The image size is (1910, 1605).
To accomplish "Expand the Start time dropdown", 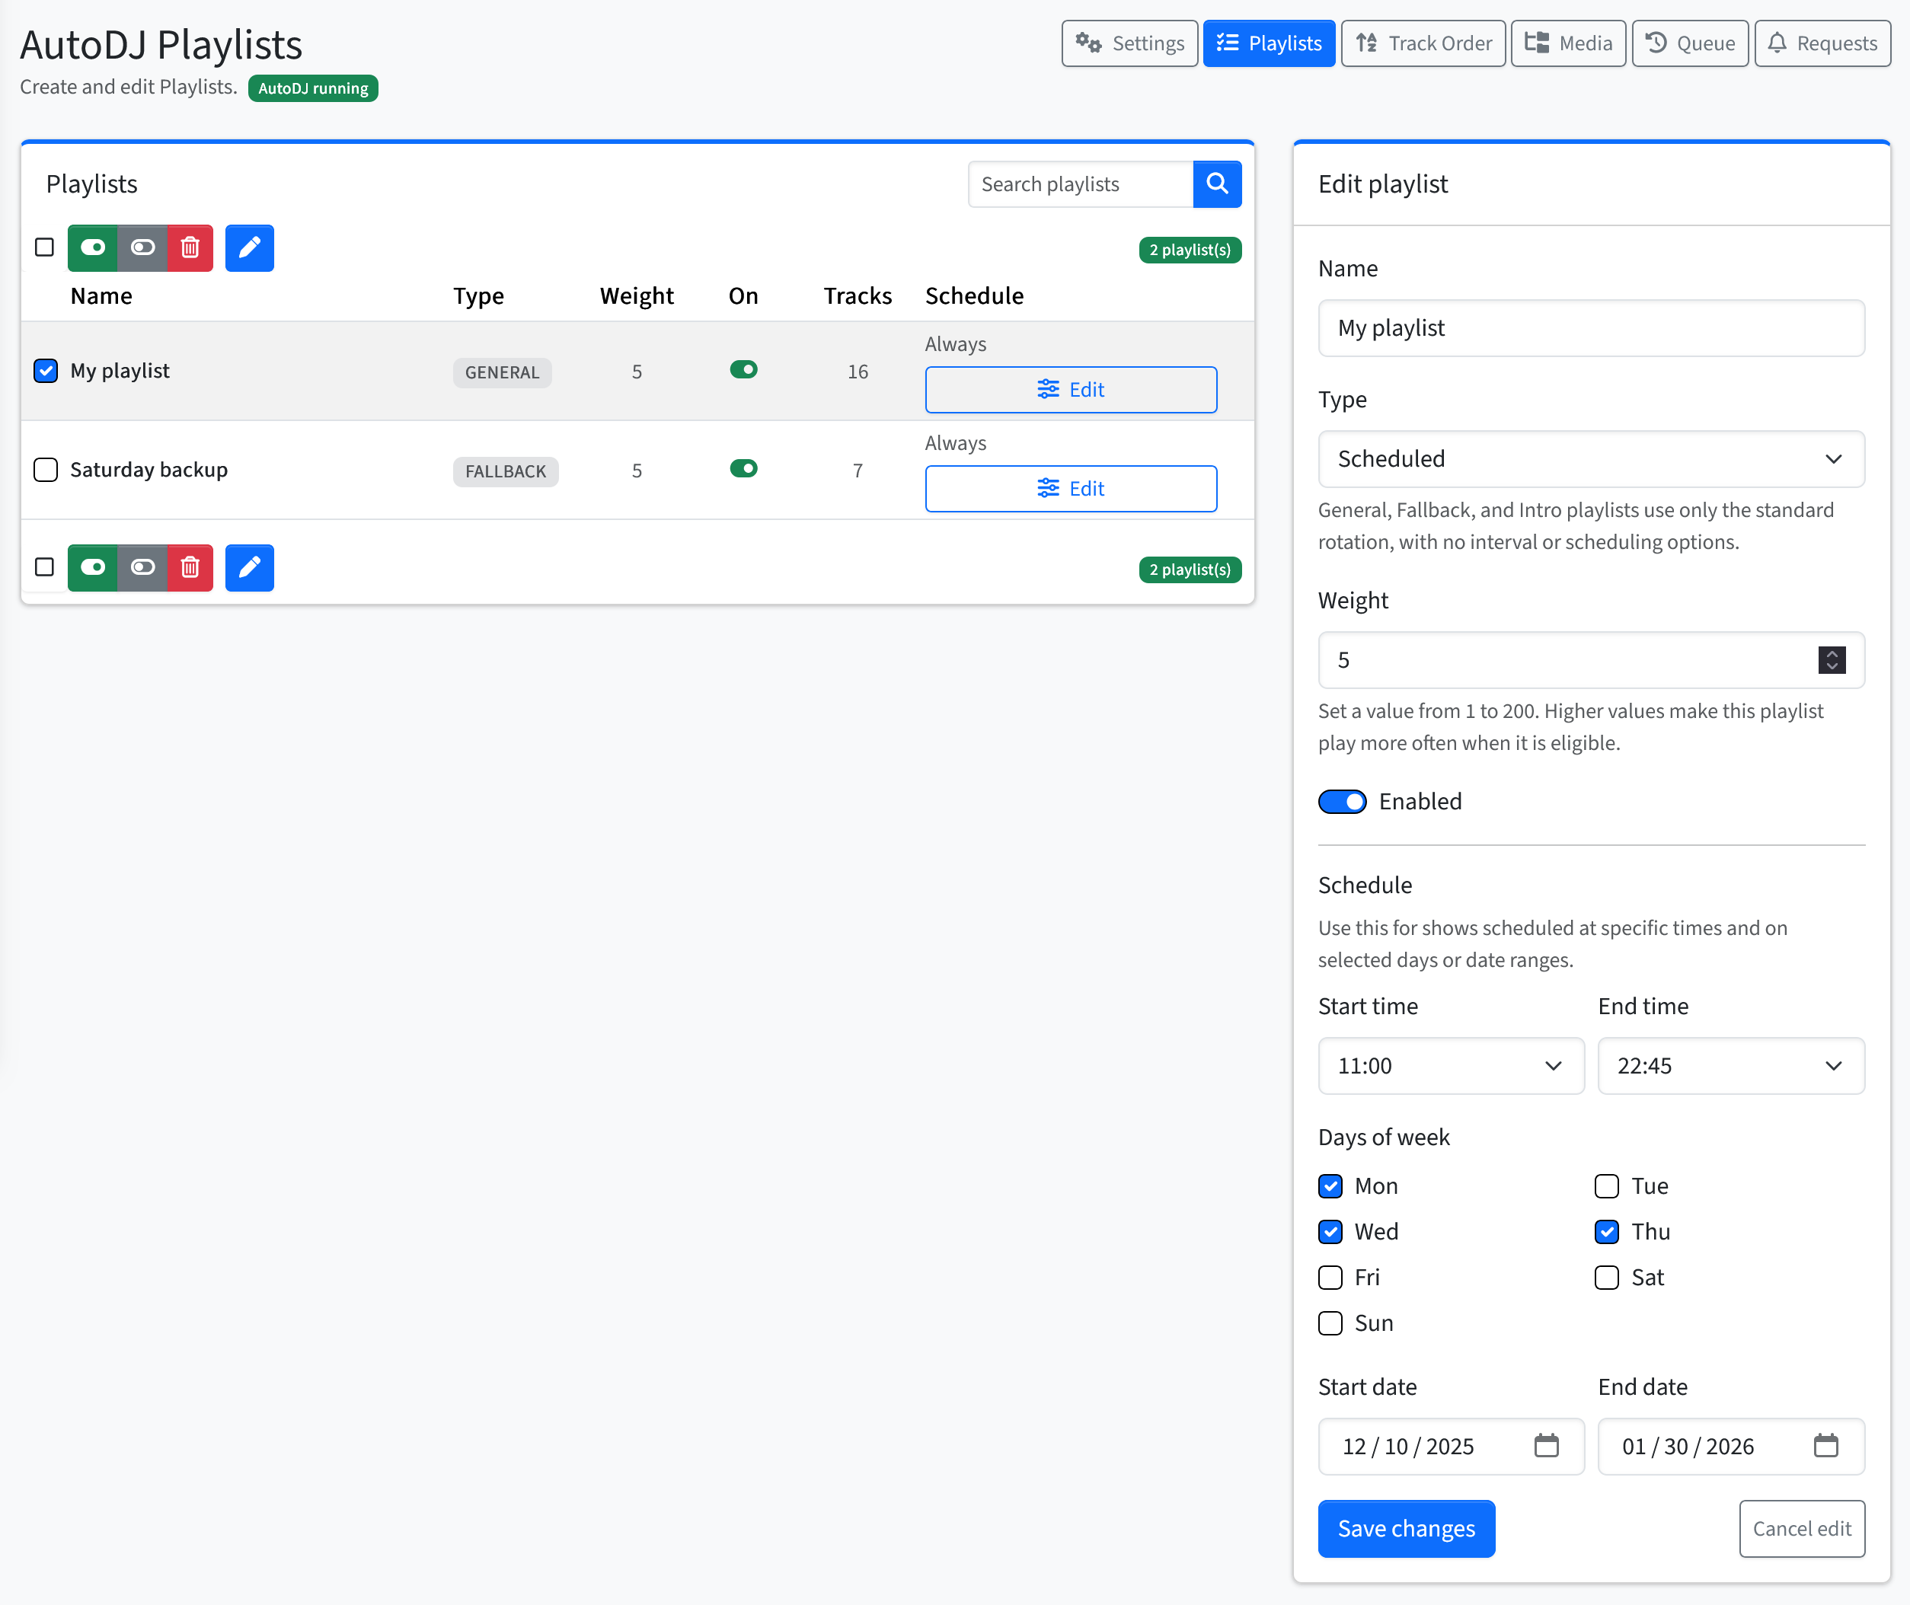I will [x=1451, y=1065].
